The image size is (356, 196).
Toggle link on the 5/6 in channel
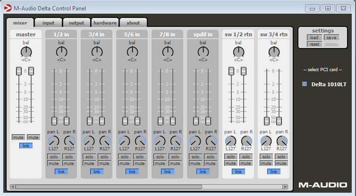(132, 172)
